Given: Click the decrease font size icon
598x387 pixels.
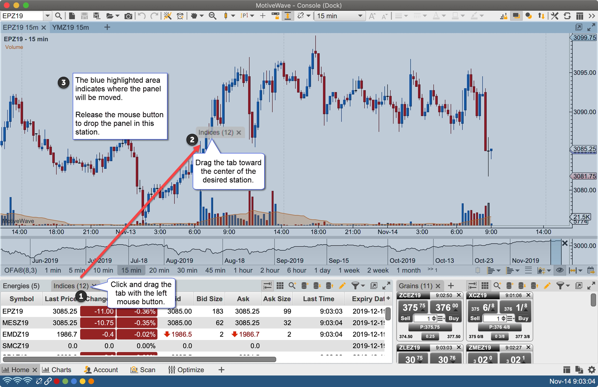Looking at the screenshot, I should tap(384, 17).
